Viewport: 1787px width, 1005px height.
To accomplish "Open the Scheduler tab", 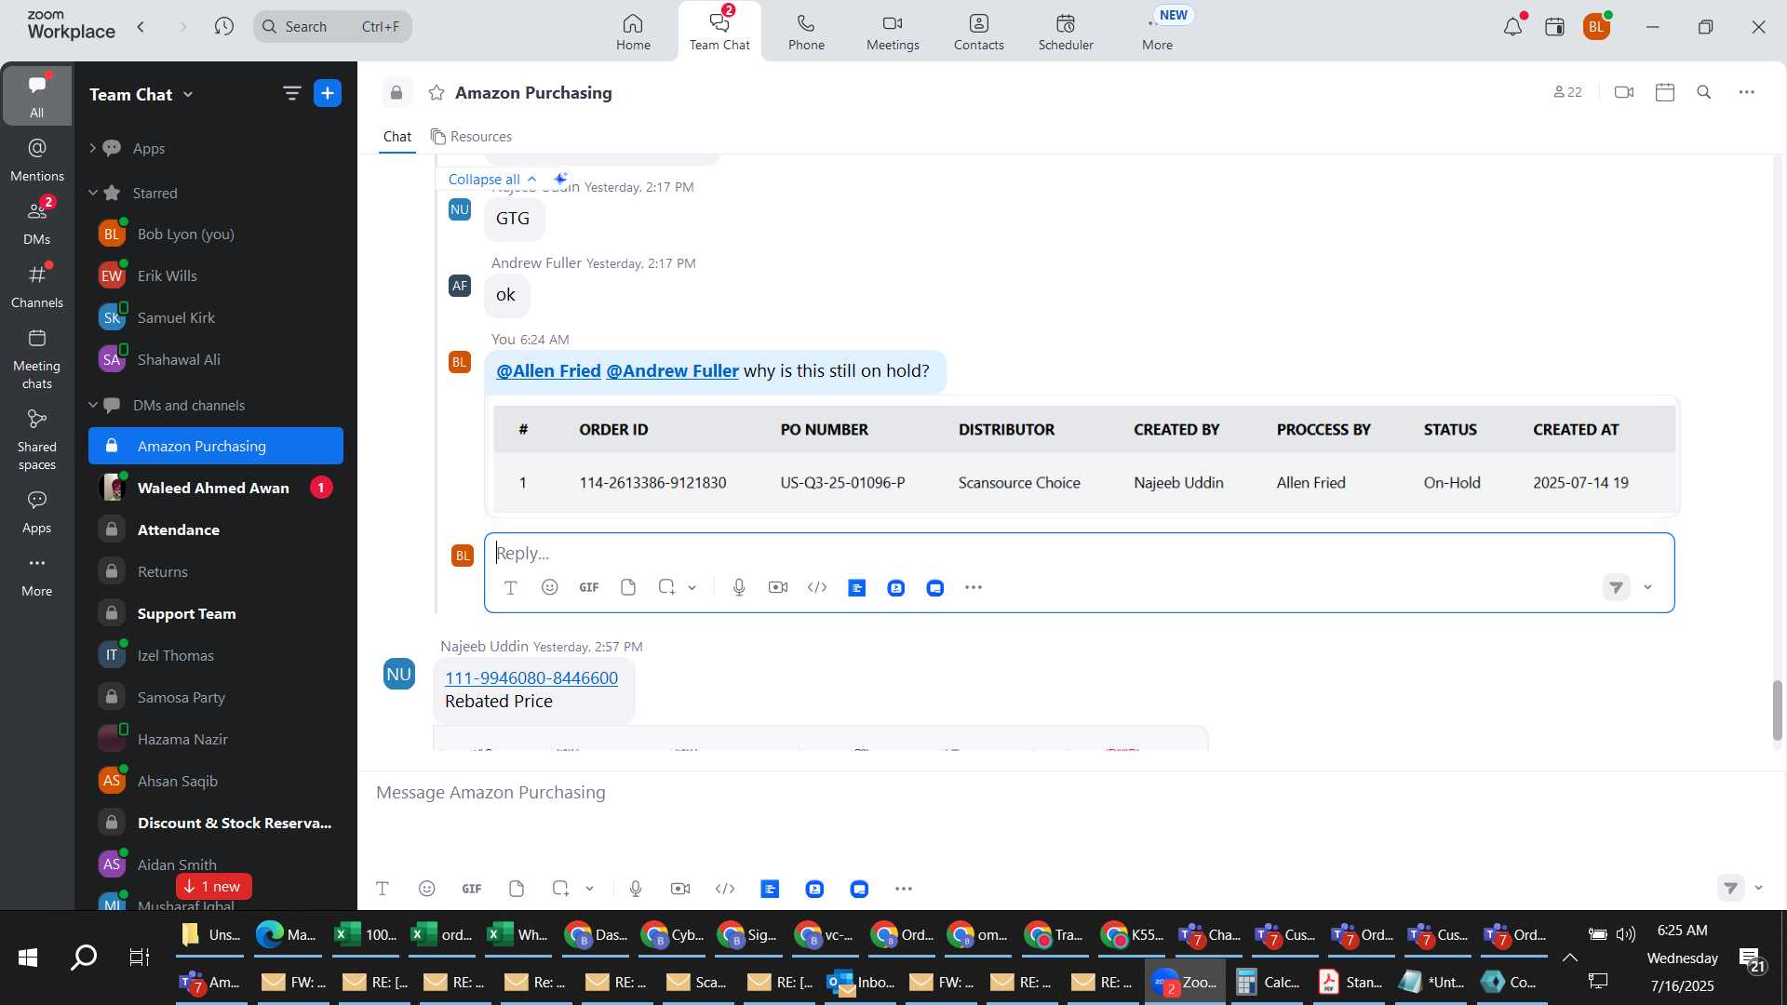I will point(1066,32).
